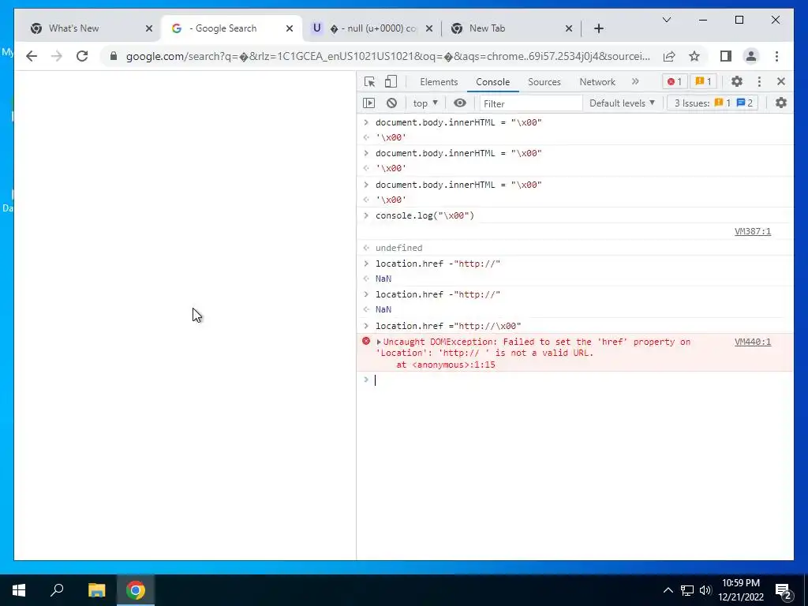Click the red error count badge
This screenshot has height=606, width=808.
pos(674,81)
